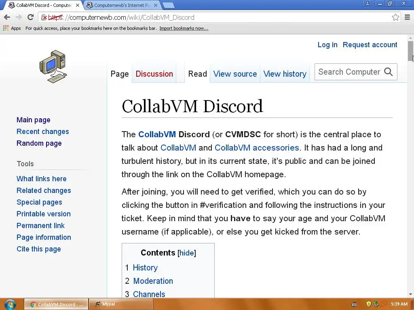Click the scrollbar down arrow
The image size is (414, 310).
(410, 294)
